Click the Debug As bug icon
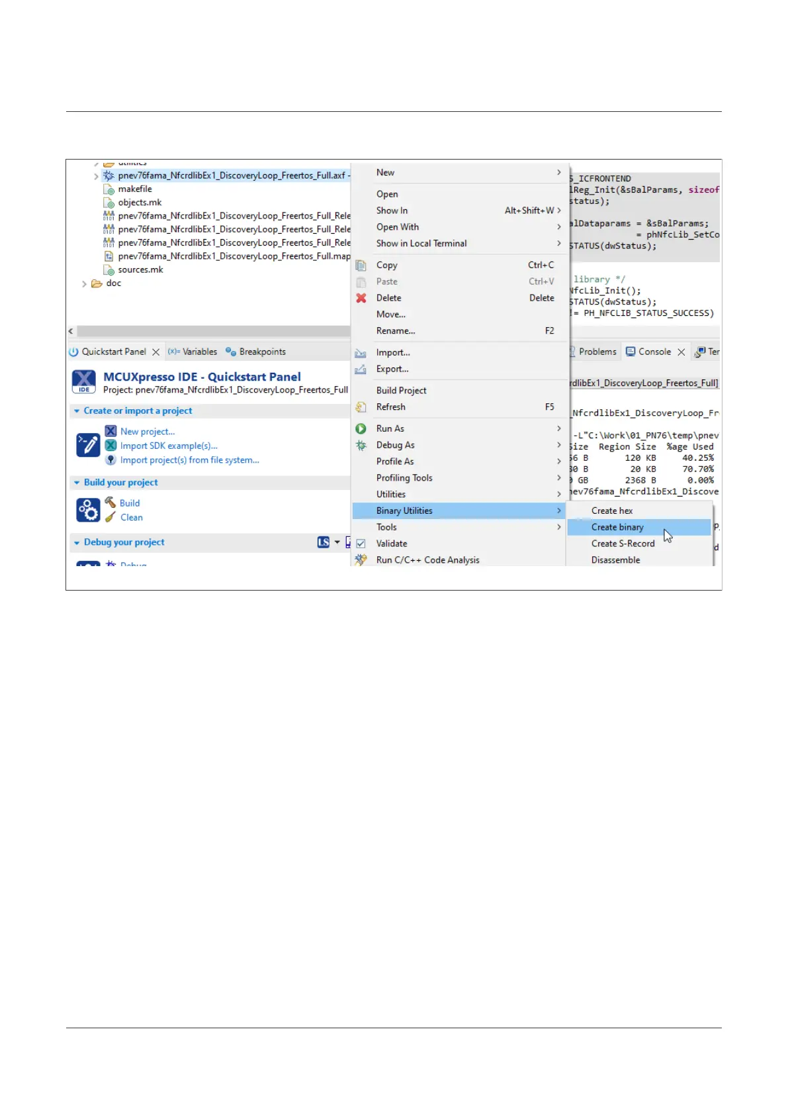 (361, 446)
